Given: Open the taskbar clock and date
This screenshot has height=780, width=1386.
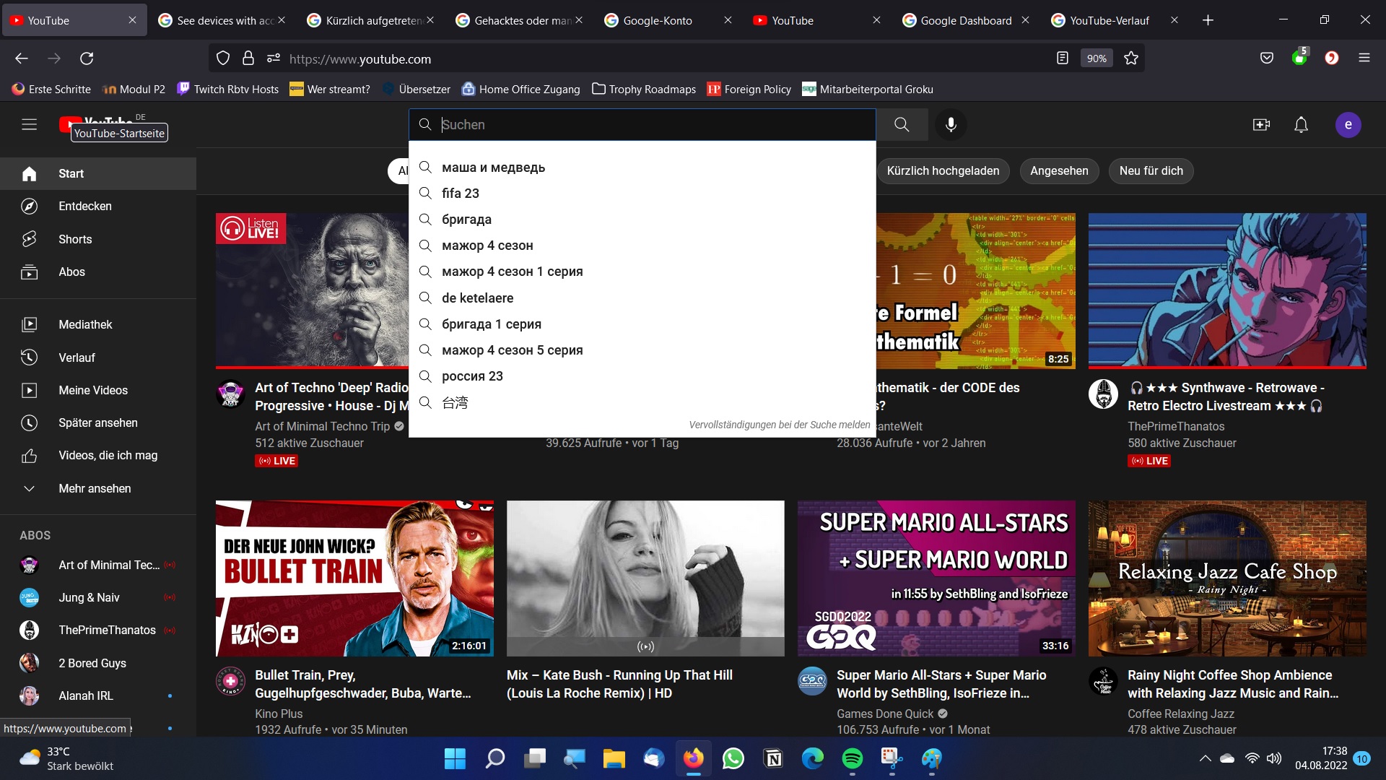Looking at the screenshot, I should point(1320,758).
